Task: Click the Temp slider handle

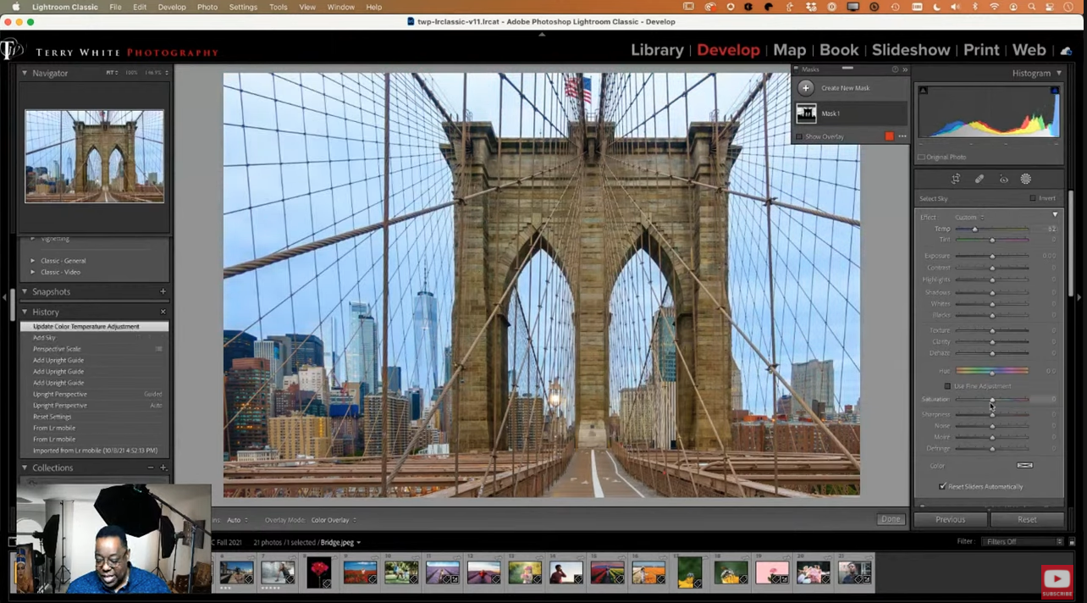Action: [974, 229]
